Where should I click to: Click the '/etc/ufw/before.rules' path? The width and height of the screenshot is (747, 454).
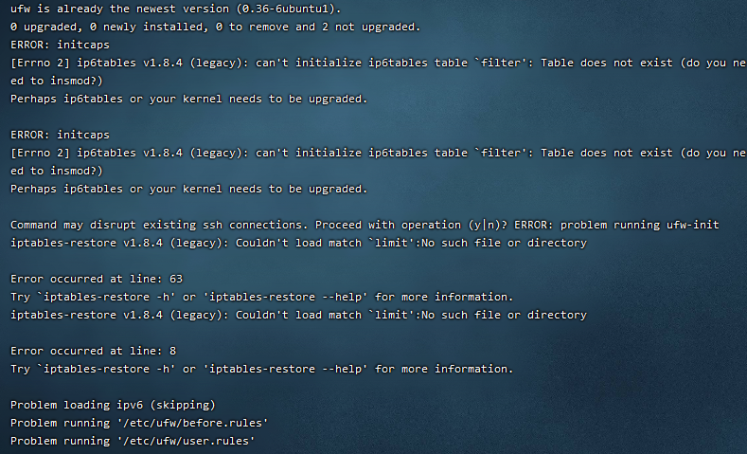[x=193, y=423]
